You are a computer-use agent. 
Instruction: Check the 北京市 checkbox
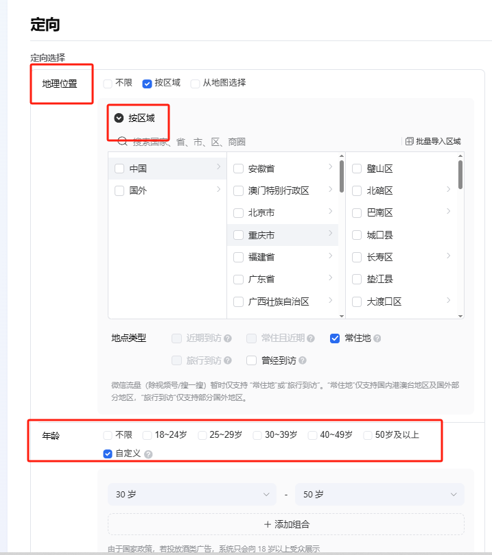tap(238, 213)
